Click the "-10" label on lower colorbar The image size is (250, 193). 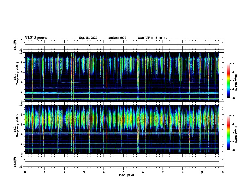point(233,150)
